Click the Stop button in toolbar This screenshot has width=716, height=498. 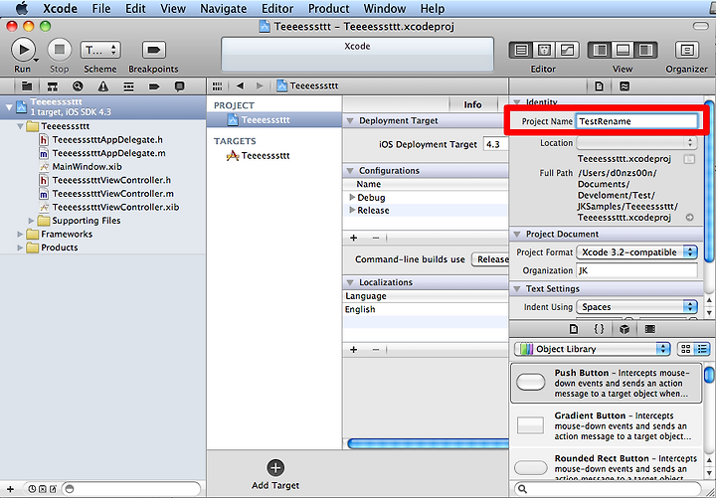coord(60,50)
